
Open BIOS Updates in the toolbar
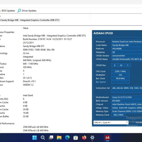[8, 11]
